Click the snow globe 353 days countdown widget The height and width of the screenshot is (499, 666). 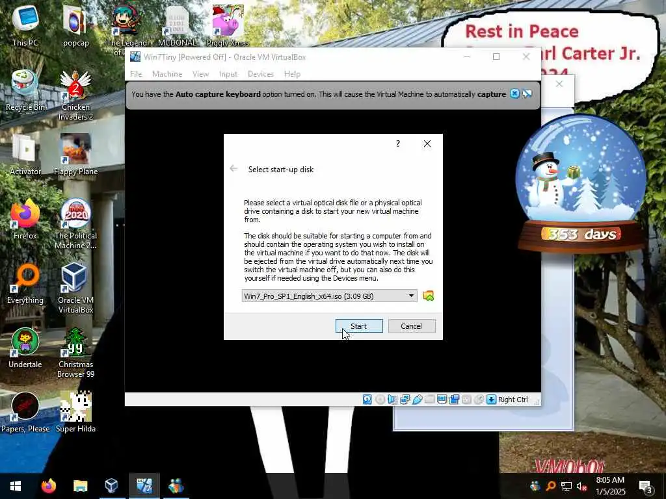click(x=581, y=185)
